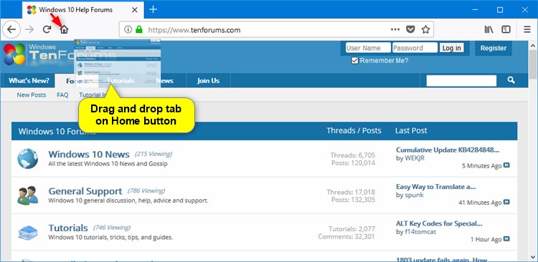The image size is (538, 262).
Task: Click the Forward navigation arrow
Action: [x=30, y=29]
